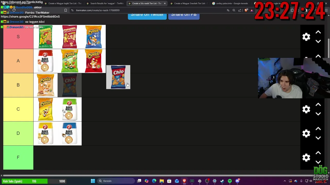Move the D tier row down
This screenshot has width=330, height=185.
[x=318, y=138]
